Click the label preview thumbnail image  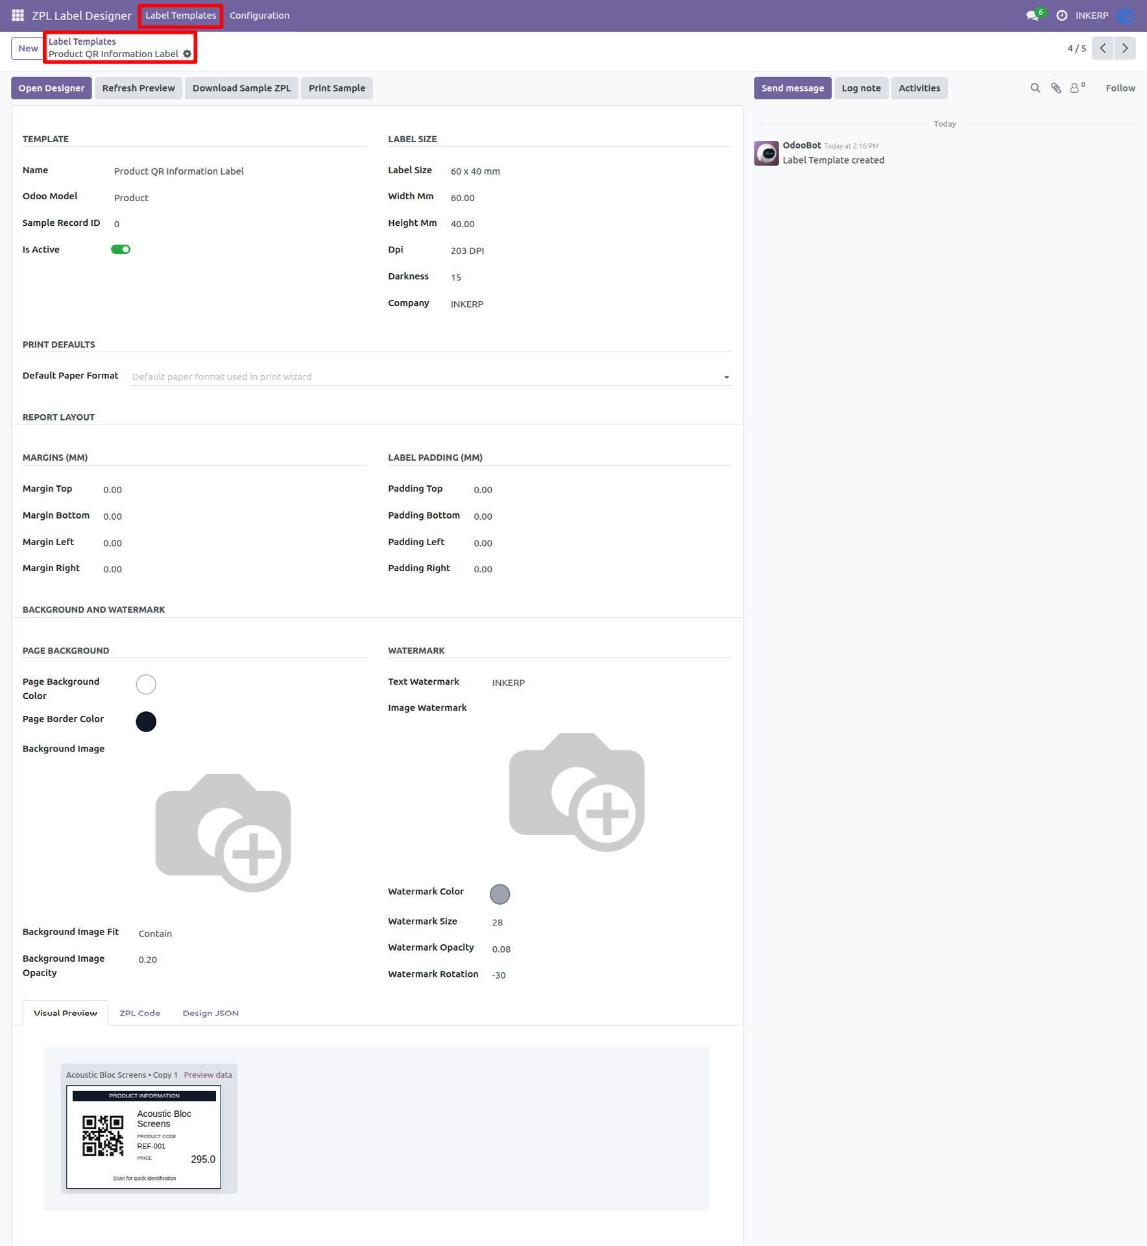tap(144, 1138)
